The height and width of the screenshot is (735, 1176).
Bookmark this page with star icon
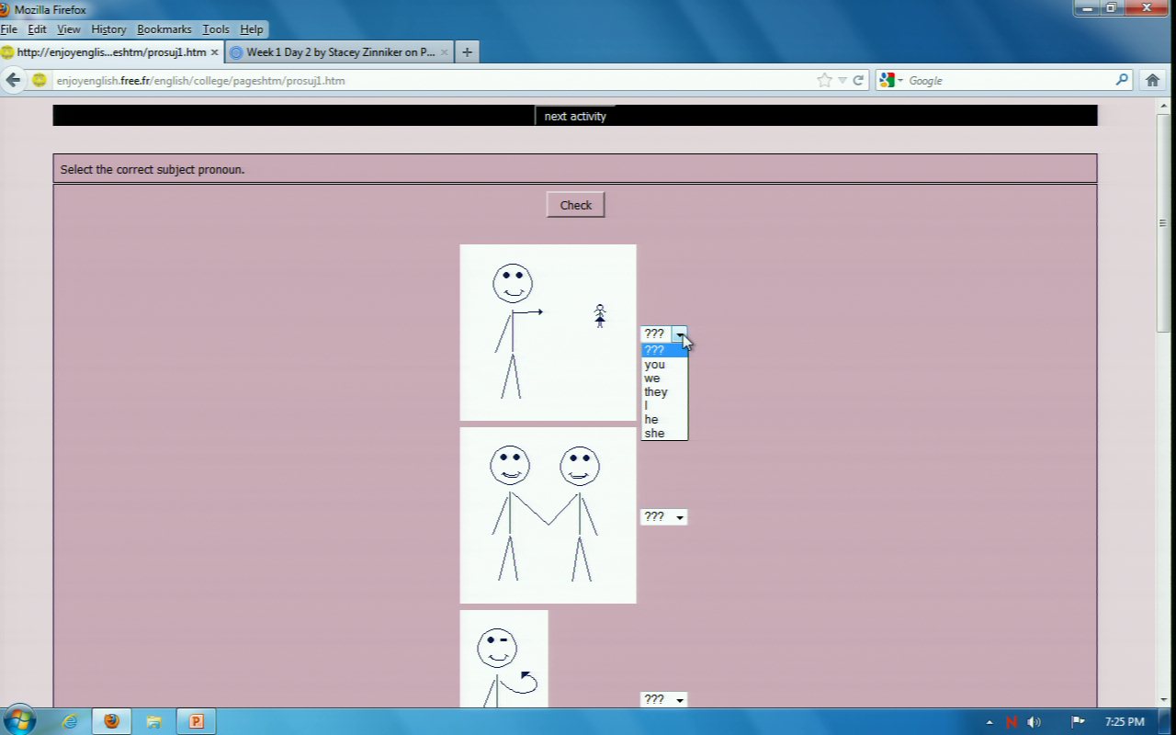(x=824, y=80)
